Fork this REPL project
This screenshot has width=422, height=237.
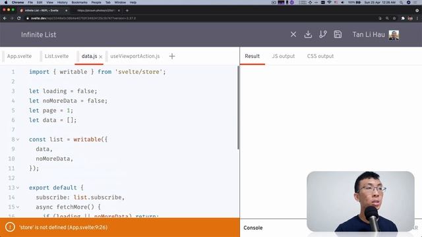click(322, 34)
